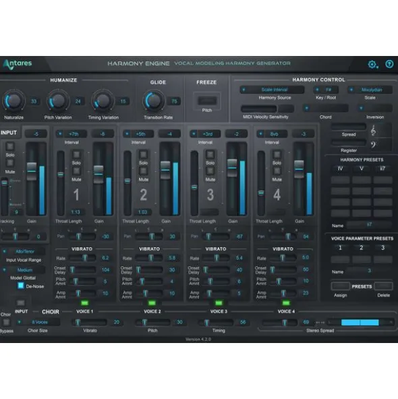Select harmony preset V

pos(362,169)
